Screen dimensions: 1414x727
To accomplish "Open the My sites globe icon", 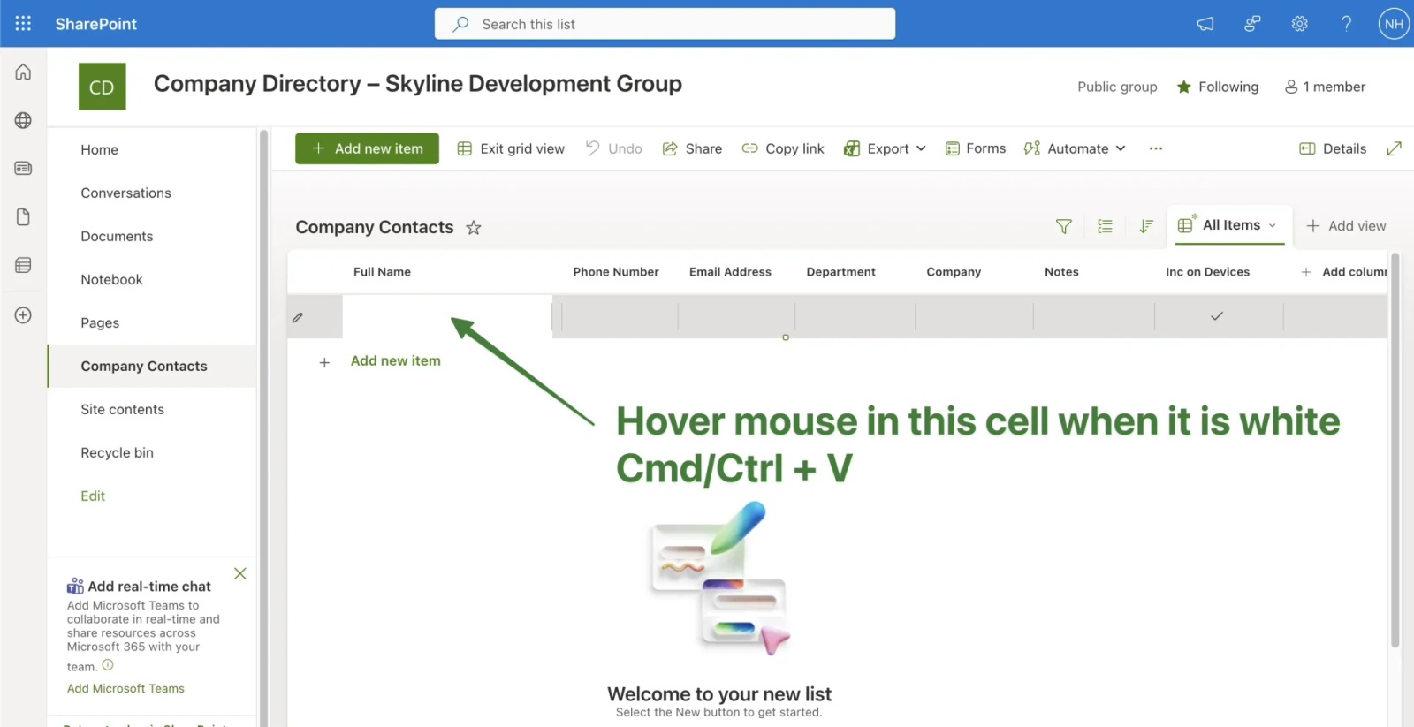I will 23,120.
